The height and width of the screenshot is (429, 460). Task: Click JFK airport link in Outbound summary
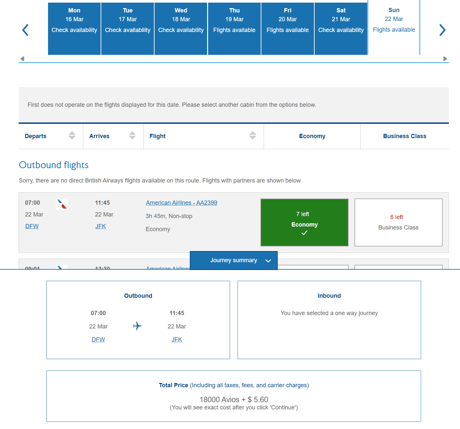(x=177, y=340)
